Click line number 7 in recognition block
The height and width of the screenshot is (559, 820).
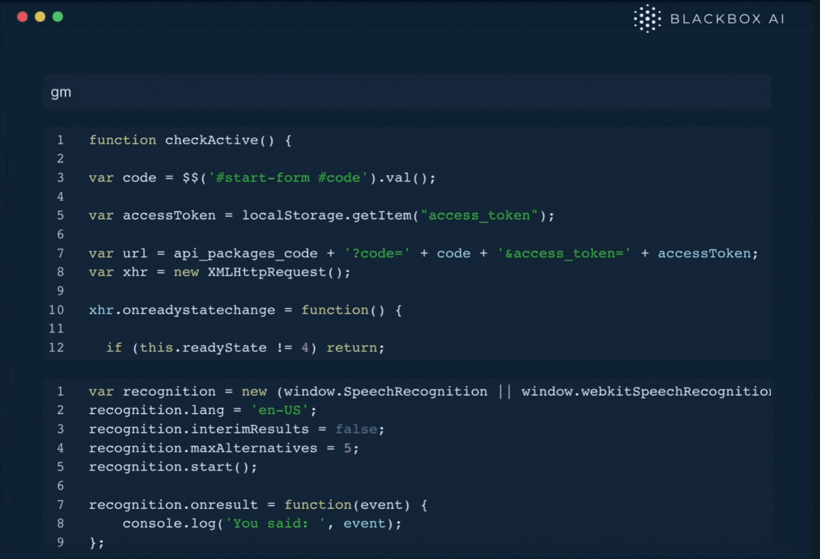pyautogui.click(x=60, y=504)
